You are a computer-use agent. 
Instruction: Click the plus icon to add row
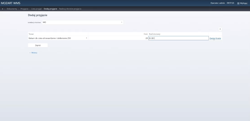[220, 29]
